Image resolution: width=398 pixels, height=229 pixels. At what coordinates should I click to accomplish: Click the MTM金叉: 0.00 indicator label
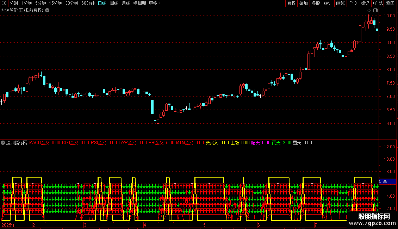coord(190,143)
